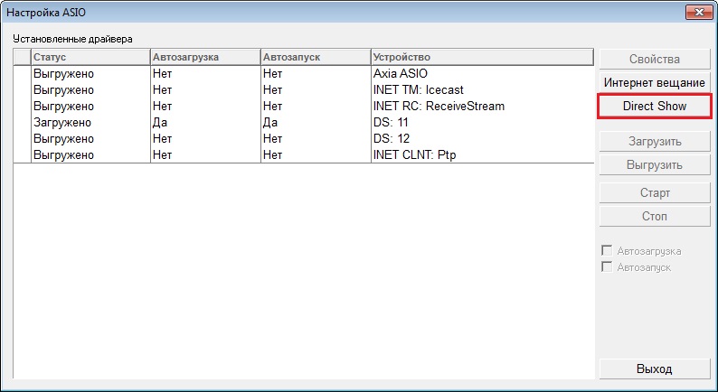Select the INET CLNT: Ptp row
This screenshot has height=392, width=718.
(304, 155)
